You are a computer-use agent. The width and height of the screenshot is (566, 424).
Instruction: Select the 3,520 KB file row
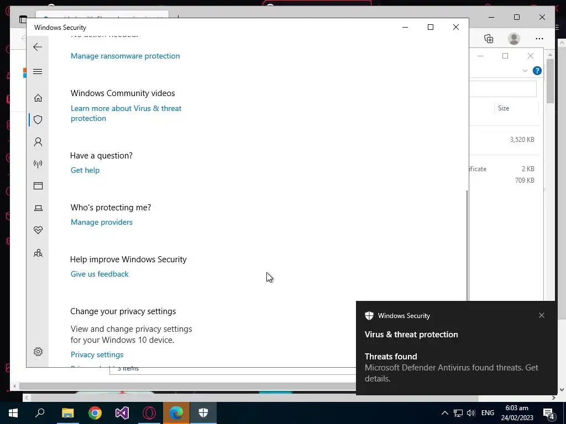click(504, 140)
